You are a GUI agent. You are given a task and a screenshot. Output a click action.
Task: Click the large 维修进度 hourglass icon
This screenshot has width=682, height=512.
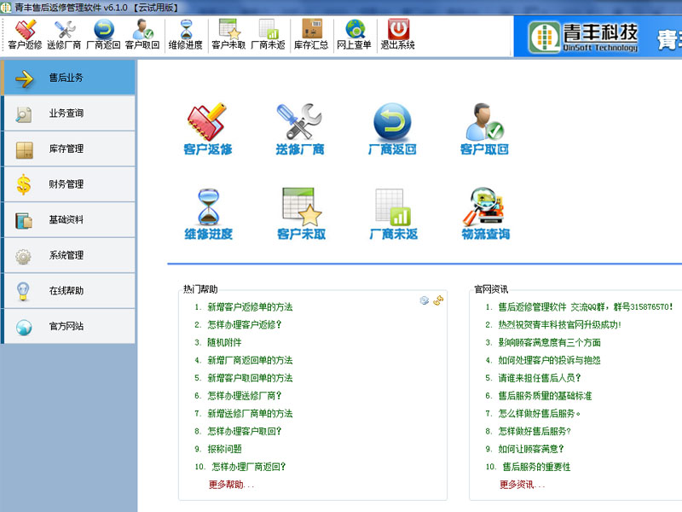(x=208, y=214)
